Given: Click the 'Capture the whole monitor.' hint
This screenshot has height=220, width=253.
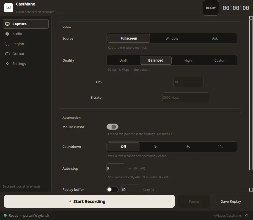Looking at the screenshot, I should tap(127, 48).
